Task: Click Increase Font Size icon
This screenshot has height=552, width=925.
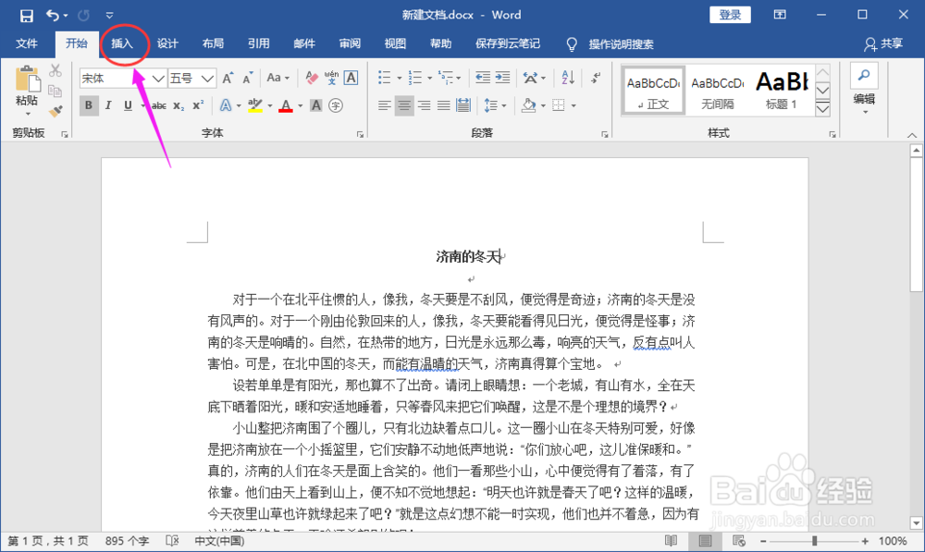Action: (228, 78)
